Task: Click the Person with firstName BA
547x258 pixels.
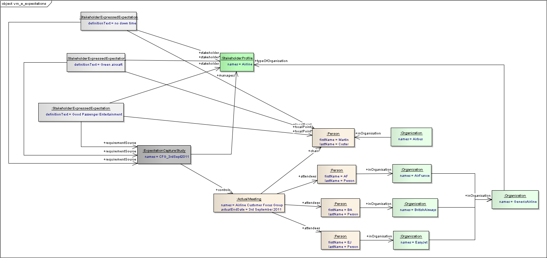Action: pyautogui.click(x=340, y=208)
